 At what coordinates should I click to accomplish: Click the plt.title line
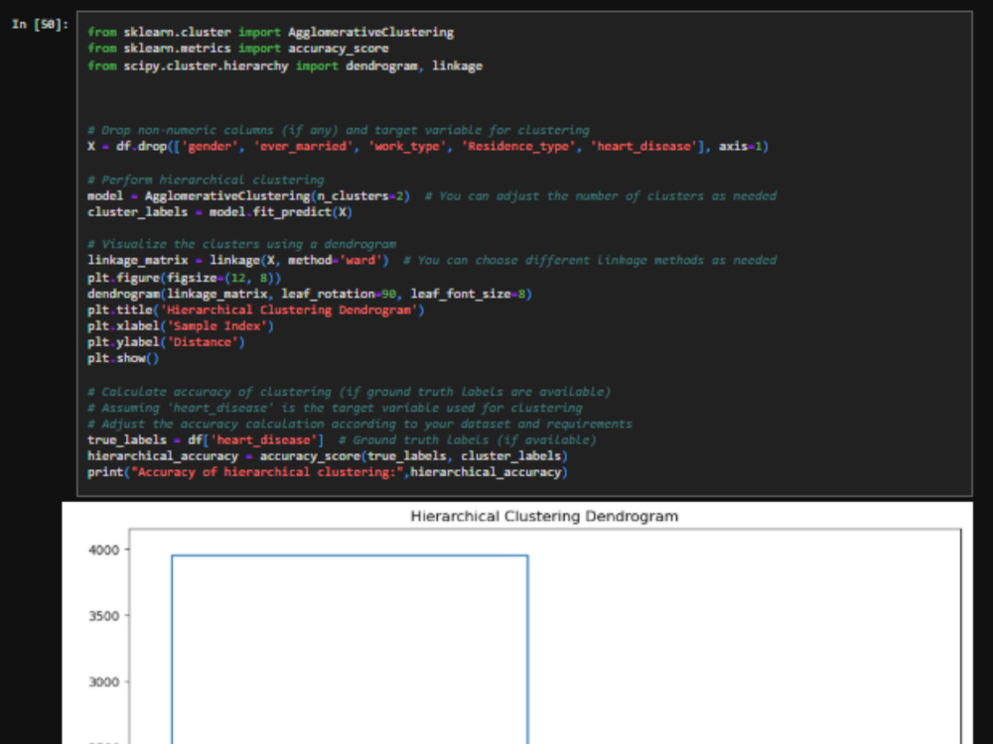click(x=256, y=310)
